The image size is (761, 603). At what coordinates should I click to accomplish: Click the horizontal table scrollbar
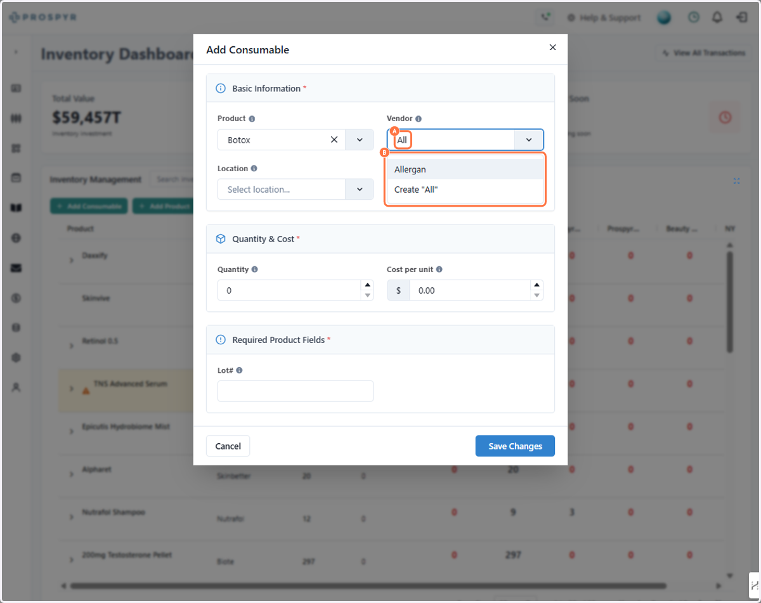(368, 585)
